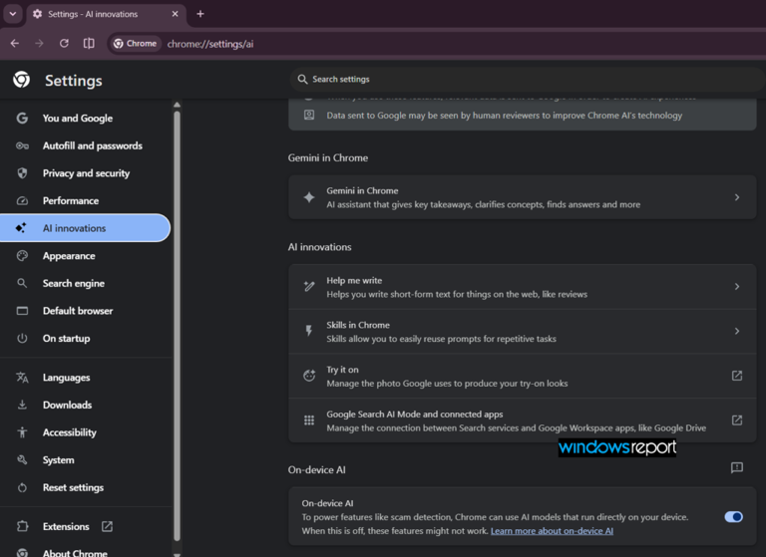Click the puzzle piece Extensions icon
The image size is (766, 557).
[22, 526]
